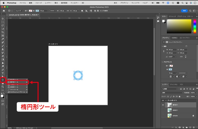Open the レイヤー menu
The width and height of the screenshot is (198, 129).
[x=48, y=3]
